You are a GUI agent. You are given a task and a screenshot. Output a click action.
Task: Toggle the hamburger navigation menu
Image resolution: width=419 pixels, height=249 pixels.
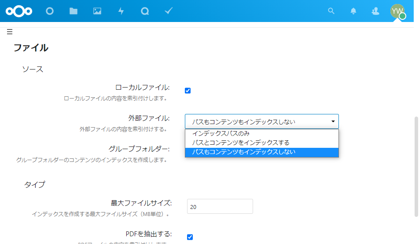tap(10, 32)
